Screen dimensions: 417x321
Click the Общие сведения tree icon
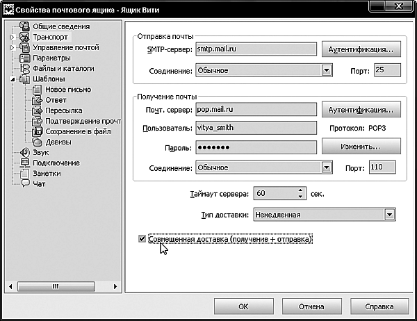pyautogui.click(x=26, y=26)
